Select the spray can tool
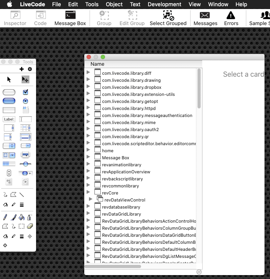 (29, 218)
